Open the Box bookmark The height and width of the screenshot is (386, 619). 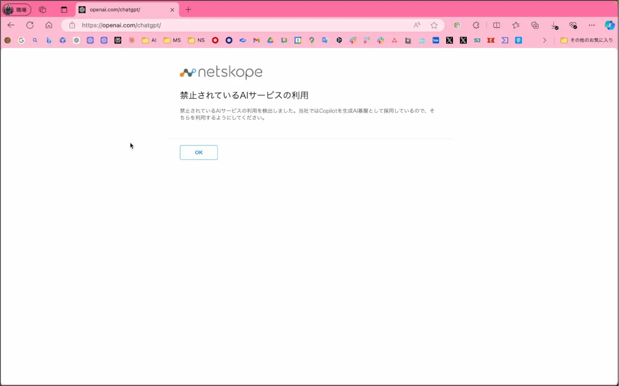[436, 40]
